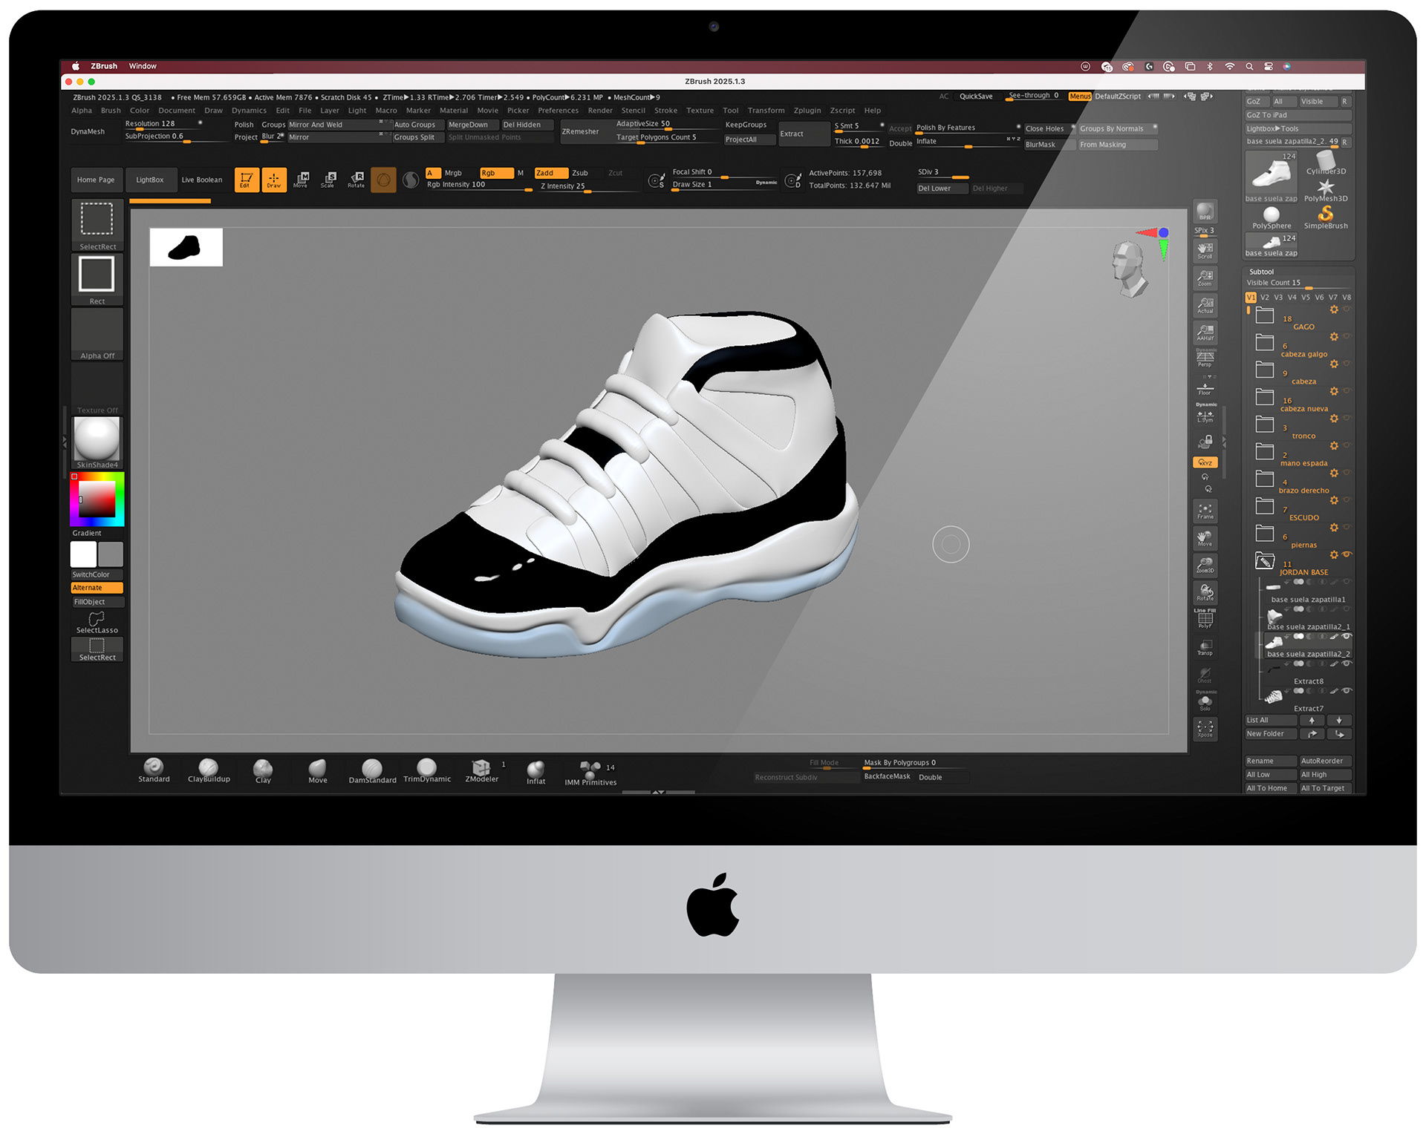Select the Scale gizmo button
1426x1137 pixels.
tap(329, 180)
